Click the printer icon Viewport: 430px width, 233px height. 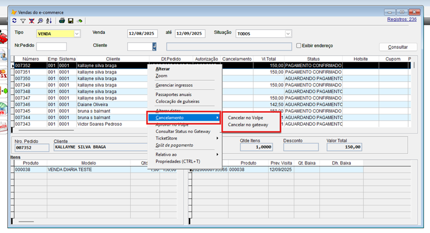[x=62, y=21]
